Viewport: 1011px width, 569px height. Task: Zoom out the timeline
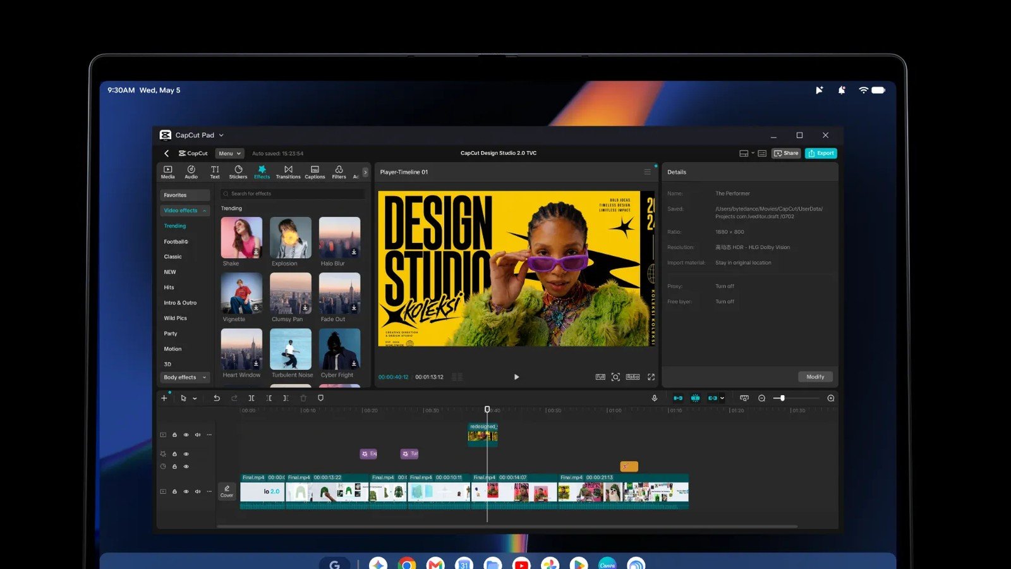click(x=762, y=398)
